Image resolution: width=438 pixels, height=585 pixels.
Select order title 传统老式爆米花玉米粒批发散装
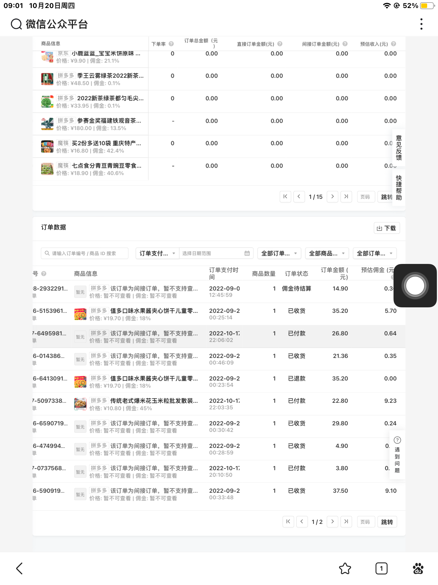tap(154, 401)
